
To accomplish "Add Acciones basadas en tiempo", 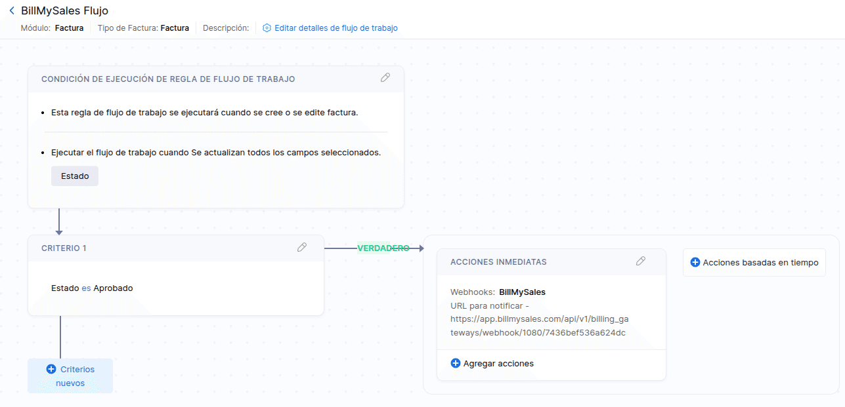I will click(x=754, y=262).
